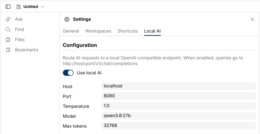Switch to the General tab

pyautogui.click(x=71, y=31)
